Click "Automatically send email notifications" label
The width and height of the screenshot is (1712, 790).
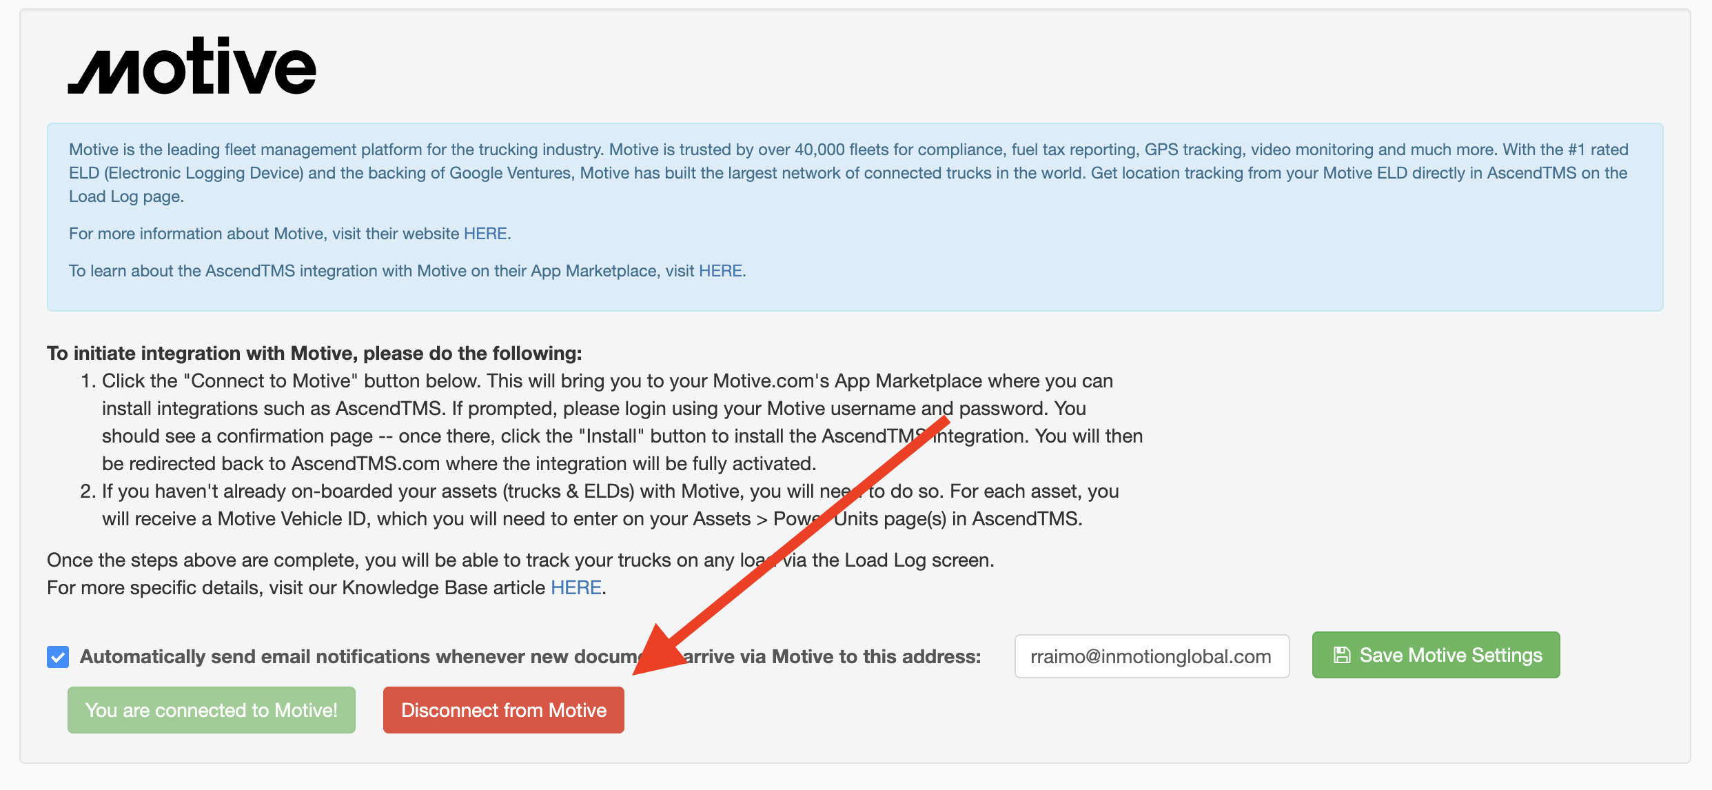coord(530,656)
